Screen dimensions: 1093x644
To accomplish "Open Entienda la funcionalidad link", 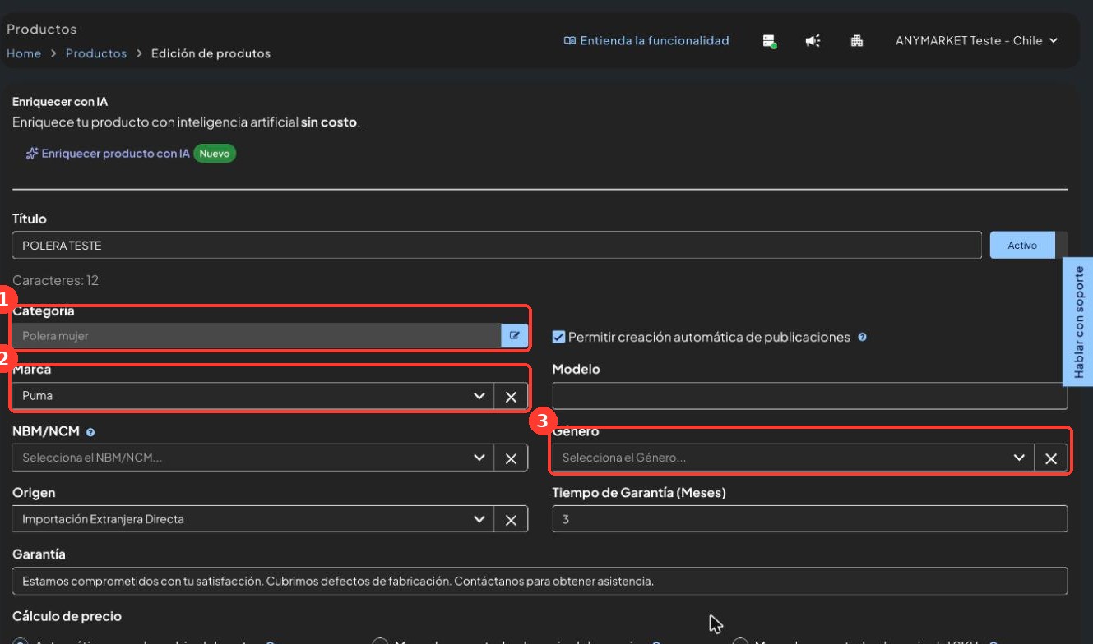I will [655, 41].
